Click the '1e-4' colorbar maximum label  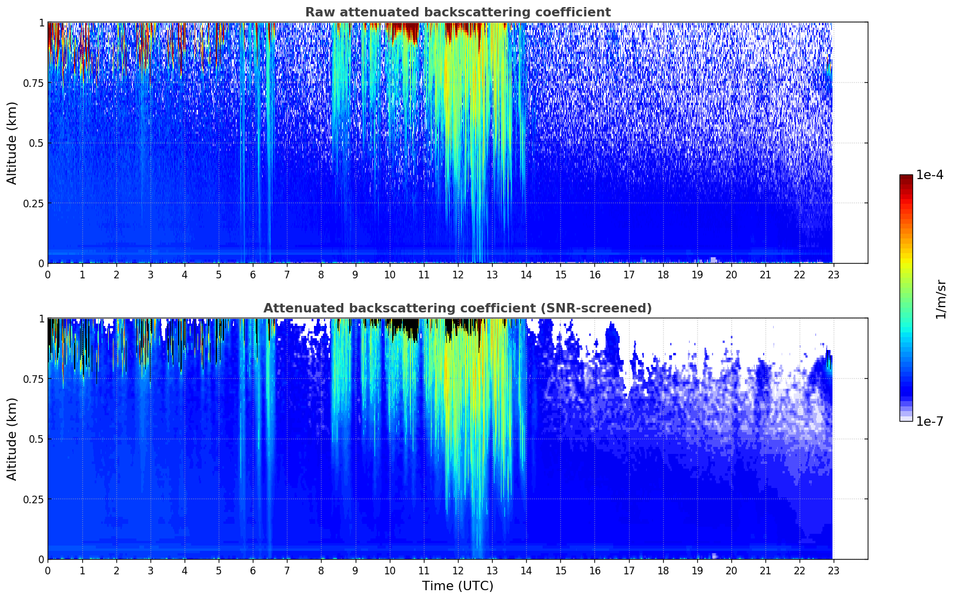point(929,175)
